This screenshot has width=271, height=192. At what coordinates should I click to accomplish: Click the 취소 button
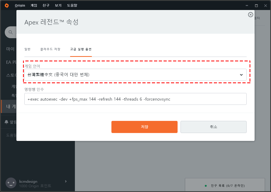click(x=214, y=127)
